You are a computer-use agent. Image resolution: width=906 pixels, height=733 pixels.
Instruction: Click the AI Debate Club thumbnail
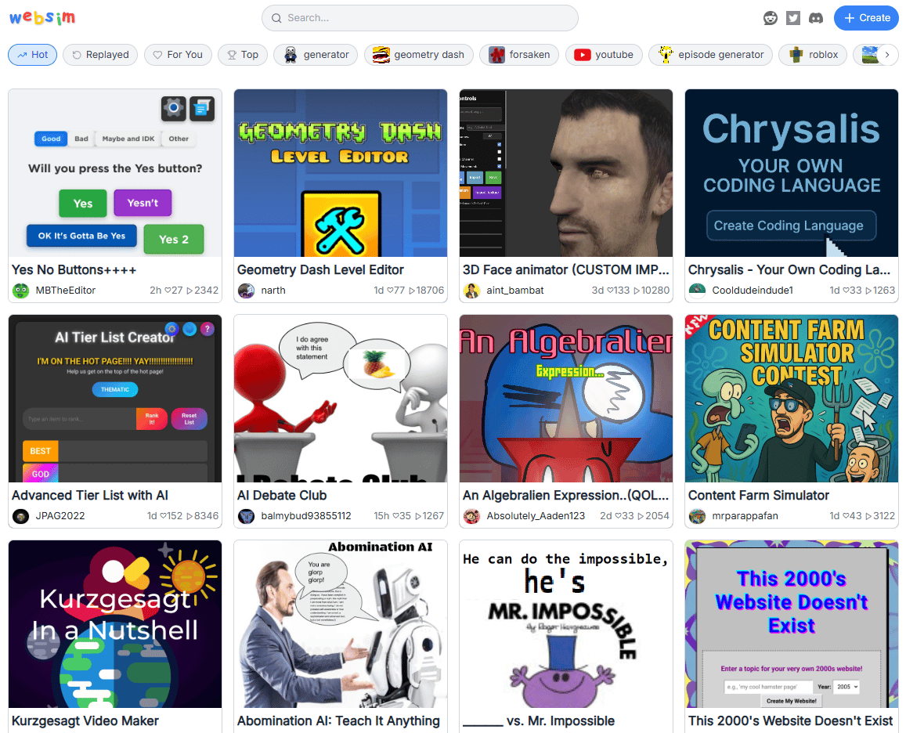pos(341,399)
